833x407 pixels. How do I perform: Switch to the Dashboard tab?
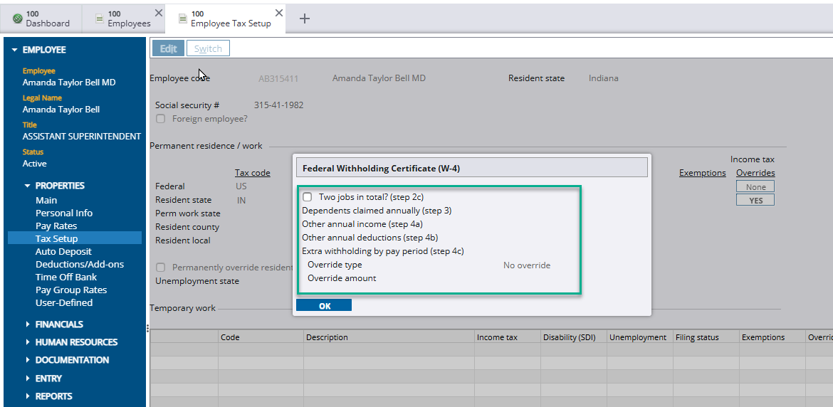coord(41,18)
